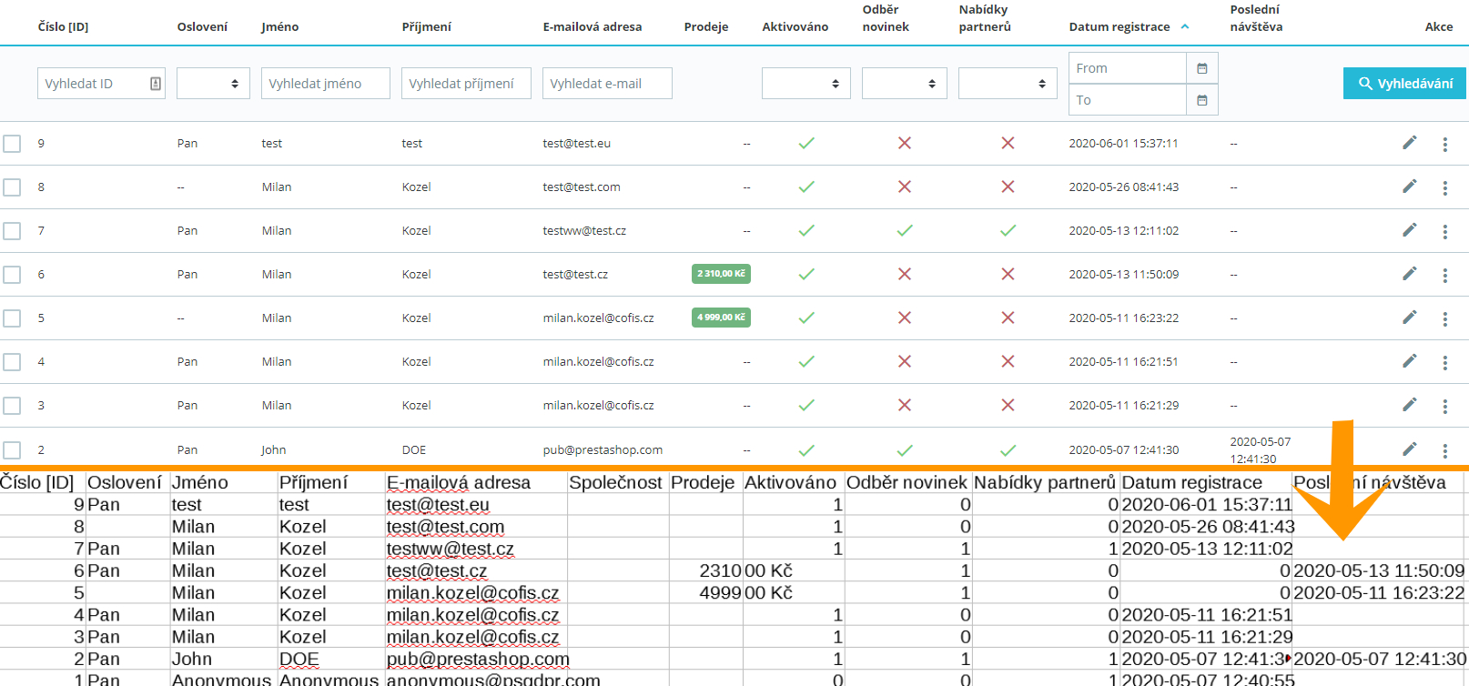Select checkbox for customer 9

pos(12,144)
